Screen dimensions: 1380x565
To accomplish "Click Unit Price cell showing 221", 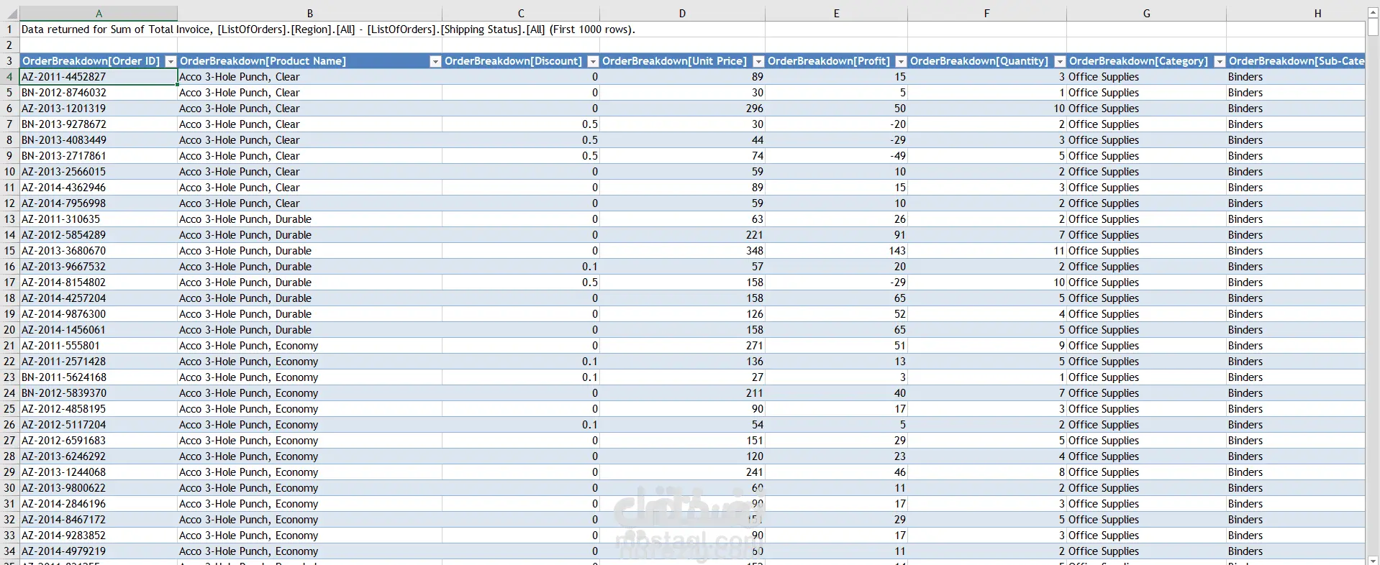I will pos(682,235).
